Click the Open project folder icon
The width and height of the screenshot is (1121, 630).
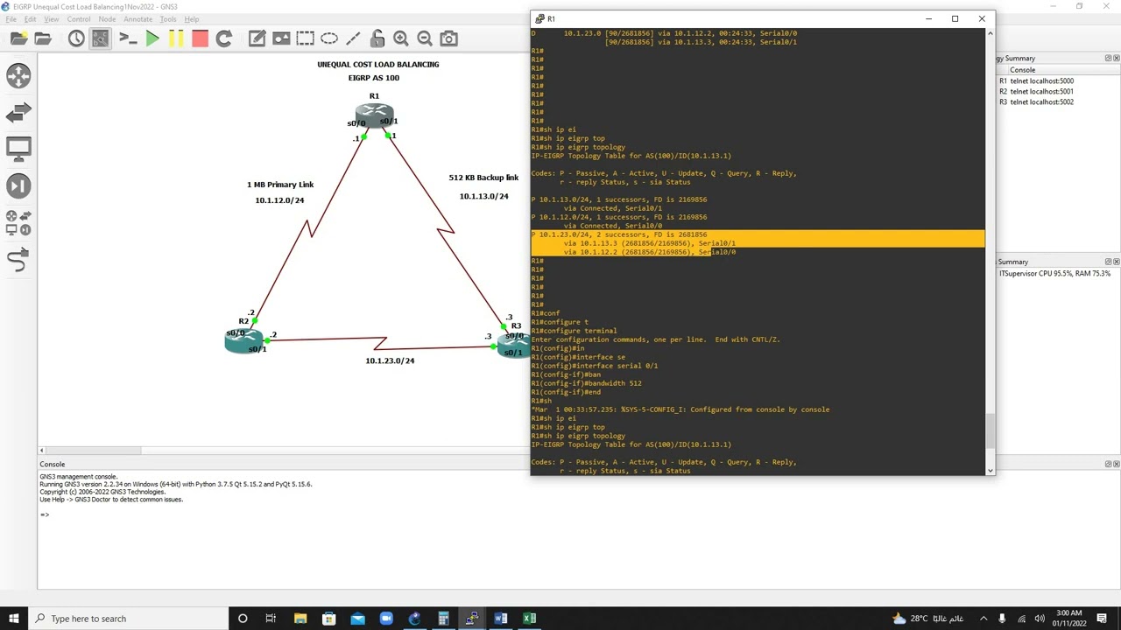[43, 38]
